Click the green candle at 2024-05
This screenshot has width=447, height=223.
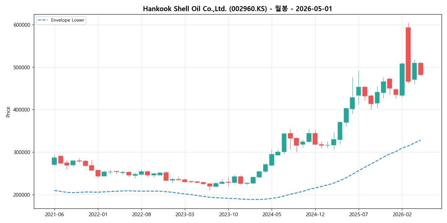(x=272, y=160)
